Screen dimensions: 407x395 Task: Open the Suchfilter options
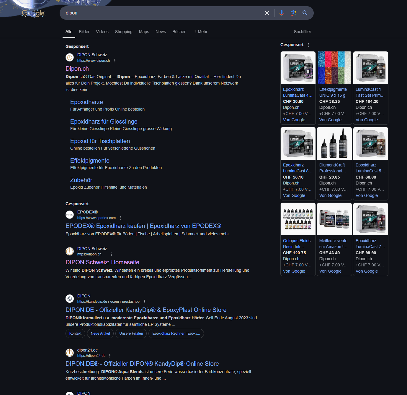(303, 32)
